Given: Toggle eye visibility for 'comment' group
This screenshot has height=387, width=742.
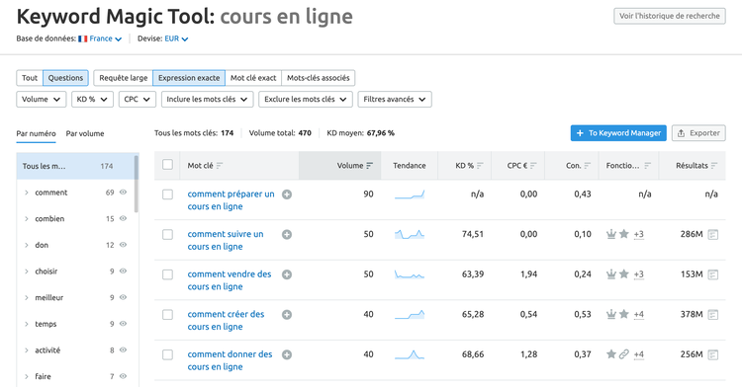Looking at the screenshot, I should [123, 193].
